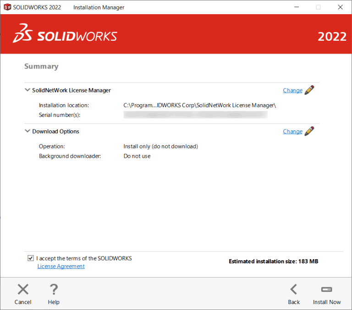Click the blurred serial number field
Image resolution: width=352 pixels, height=310 pixels.
tap(195, 115)
